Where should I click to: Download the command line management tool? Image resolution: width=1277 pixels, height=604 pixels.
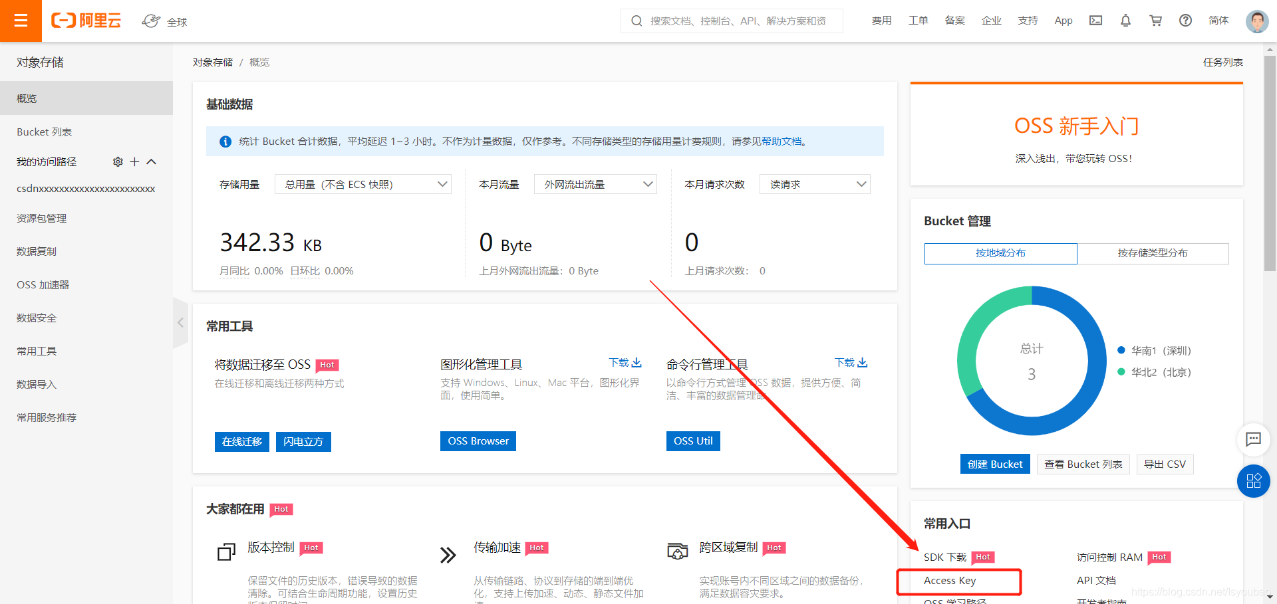851,363
